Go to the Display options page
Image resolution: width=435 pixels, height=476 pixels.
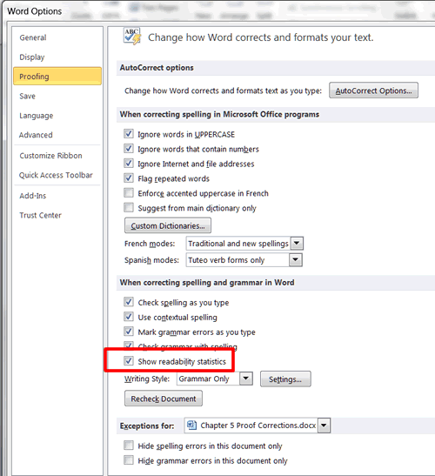(32, 57)
